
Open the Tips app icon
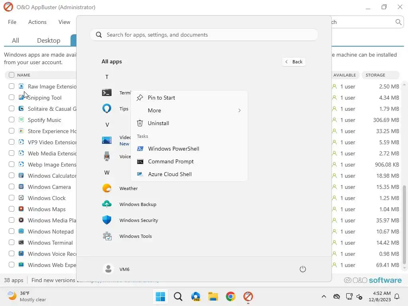(107, 108)
